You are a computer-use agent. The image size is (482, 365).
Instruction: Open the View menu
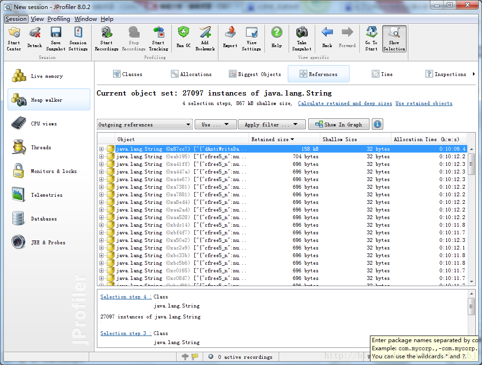click(x=37, y=19)
